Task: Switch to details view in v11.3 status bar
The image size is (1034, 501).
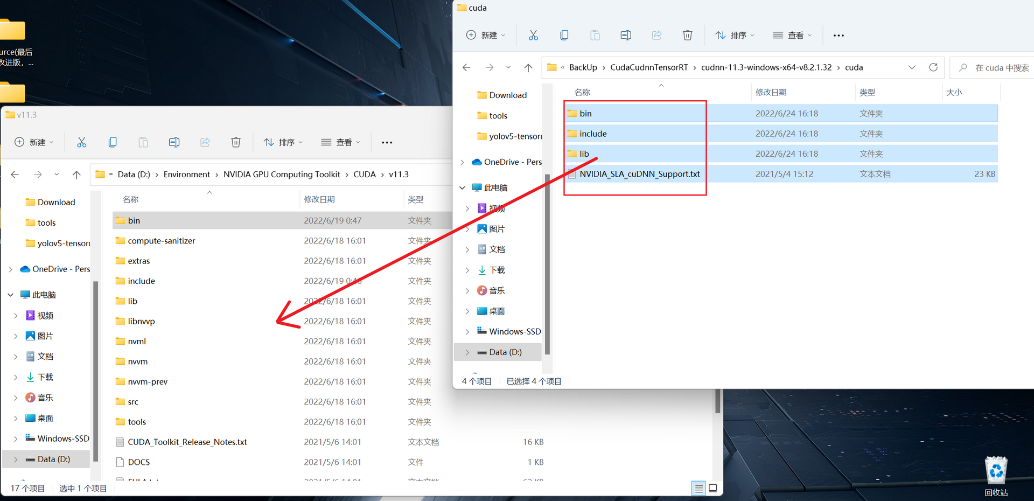Action: 698,489
